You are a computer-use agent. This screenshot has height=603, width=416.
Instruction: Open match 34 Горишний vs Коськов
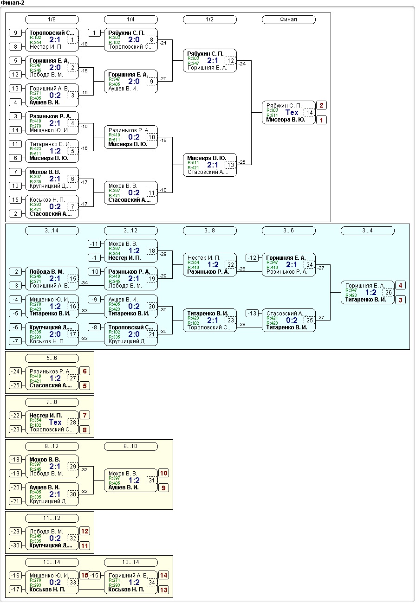pyautogui.click(x=131, y=582)
